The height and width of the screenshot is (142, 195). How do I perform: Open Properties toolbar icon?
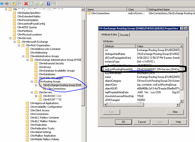31,4
